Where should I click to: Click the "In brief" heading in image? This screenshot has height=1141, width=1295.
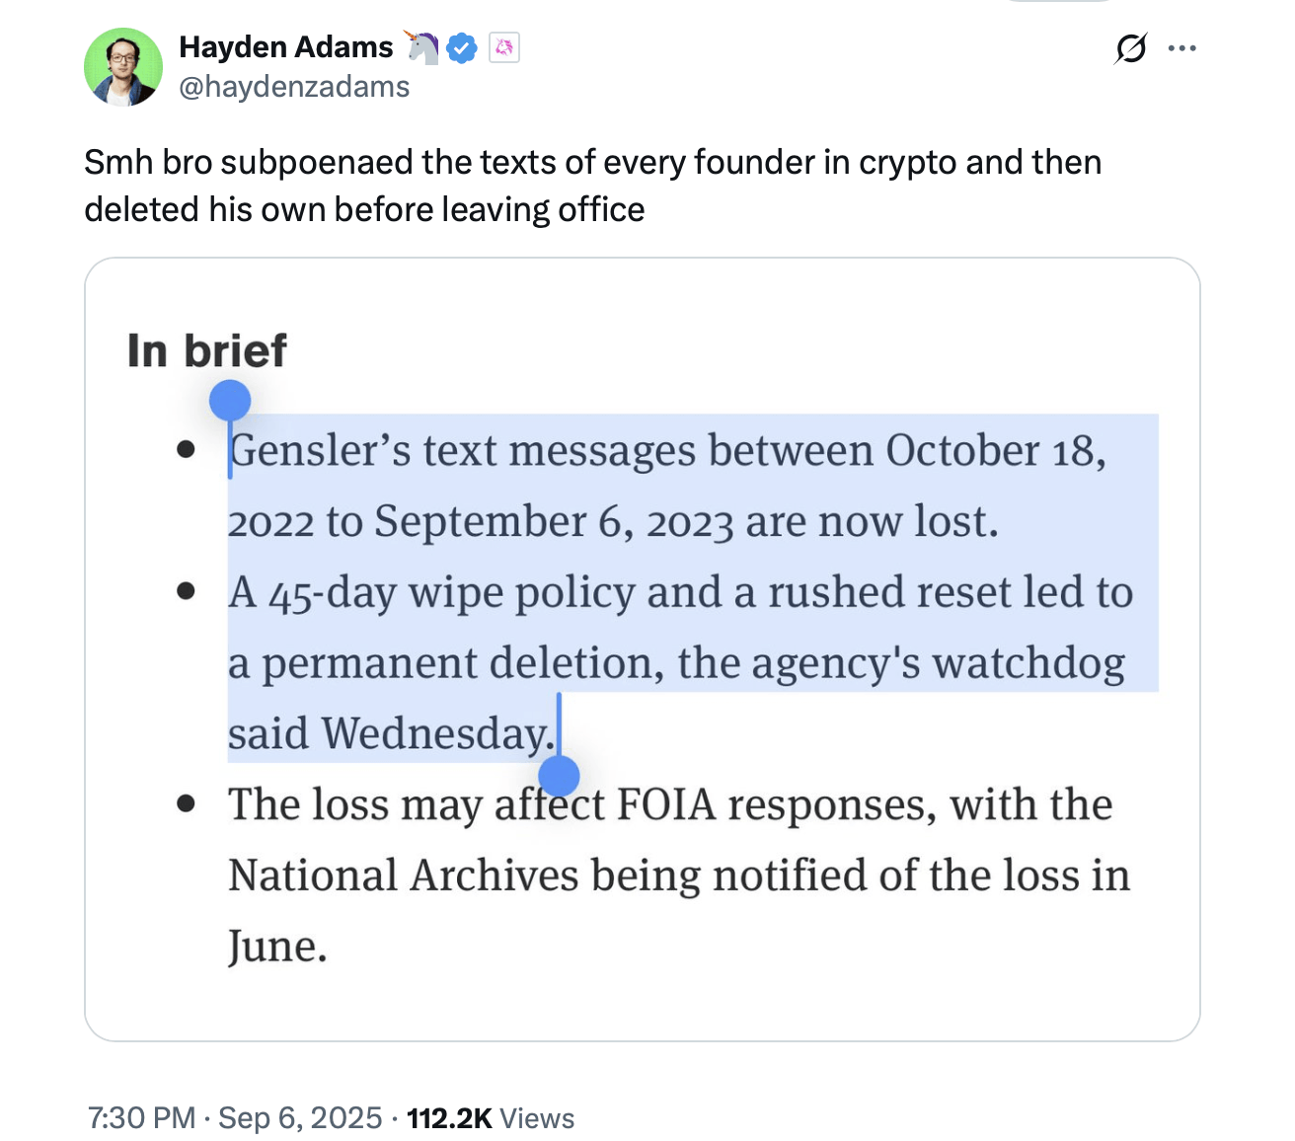pyautogui.click(x=207, y=351)
